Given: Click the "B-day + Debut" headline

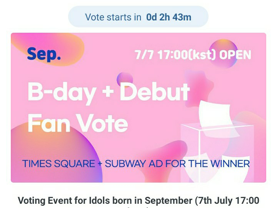Looking at the screenshot, I should [108, 92].
